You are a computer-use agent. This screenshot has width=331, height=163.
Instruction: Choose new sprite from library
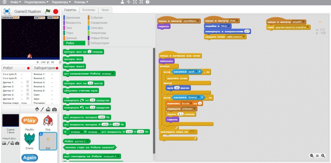point(37,109)
